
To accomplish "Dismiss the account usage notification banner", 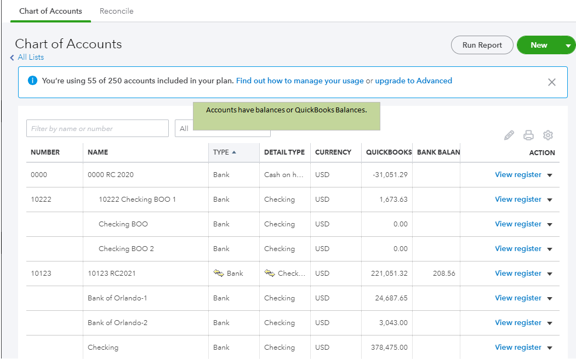I will (552, 82).
